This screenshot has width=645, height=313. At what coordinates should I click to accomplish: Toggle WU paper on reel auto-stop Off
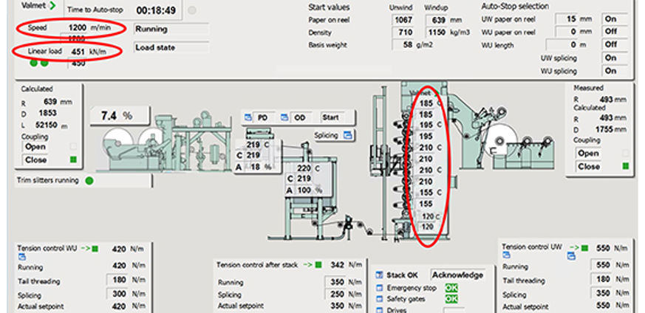click(x=615, y=32)
